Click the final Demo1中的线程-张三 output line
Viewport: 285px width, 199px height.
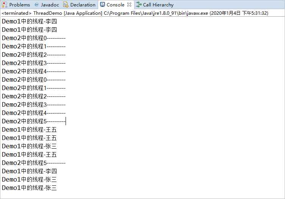[29, 188]
